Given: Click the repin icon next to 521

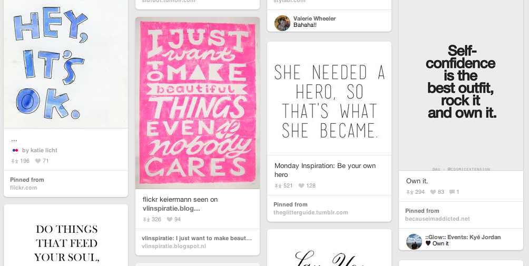Looking at the screenshot, I should point(278,186).
